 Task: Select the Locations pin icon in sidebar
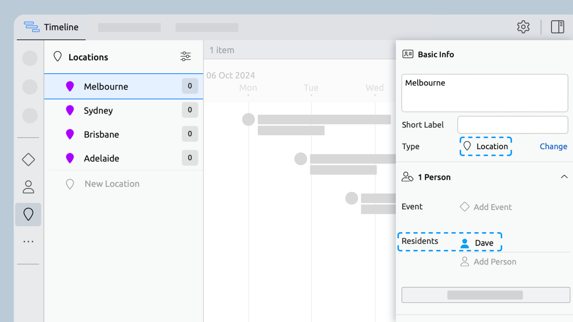point(28,214)
